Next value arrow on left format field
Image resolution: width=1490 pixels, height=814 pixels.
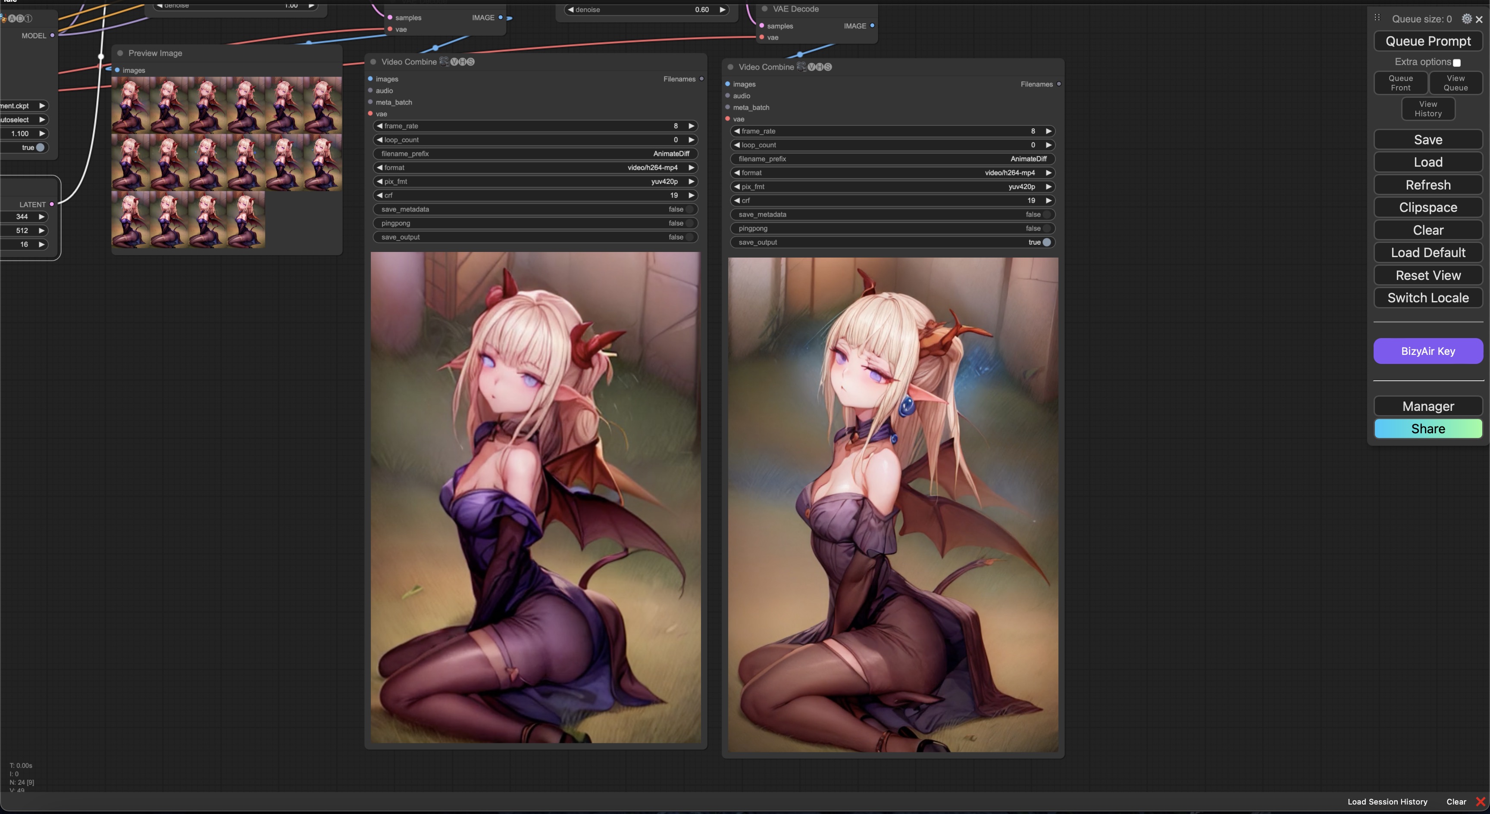[691, 168]
